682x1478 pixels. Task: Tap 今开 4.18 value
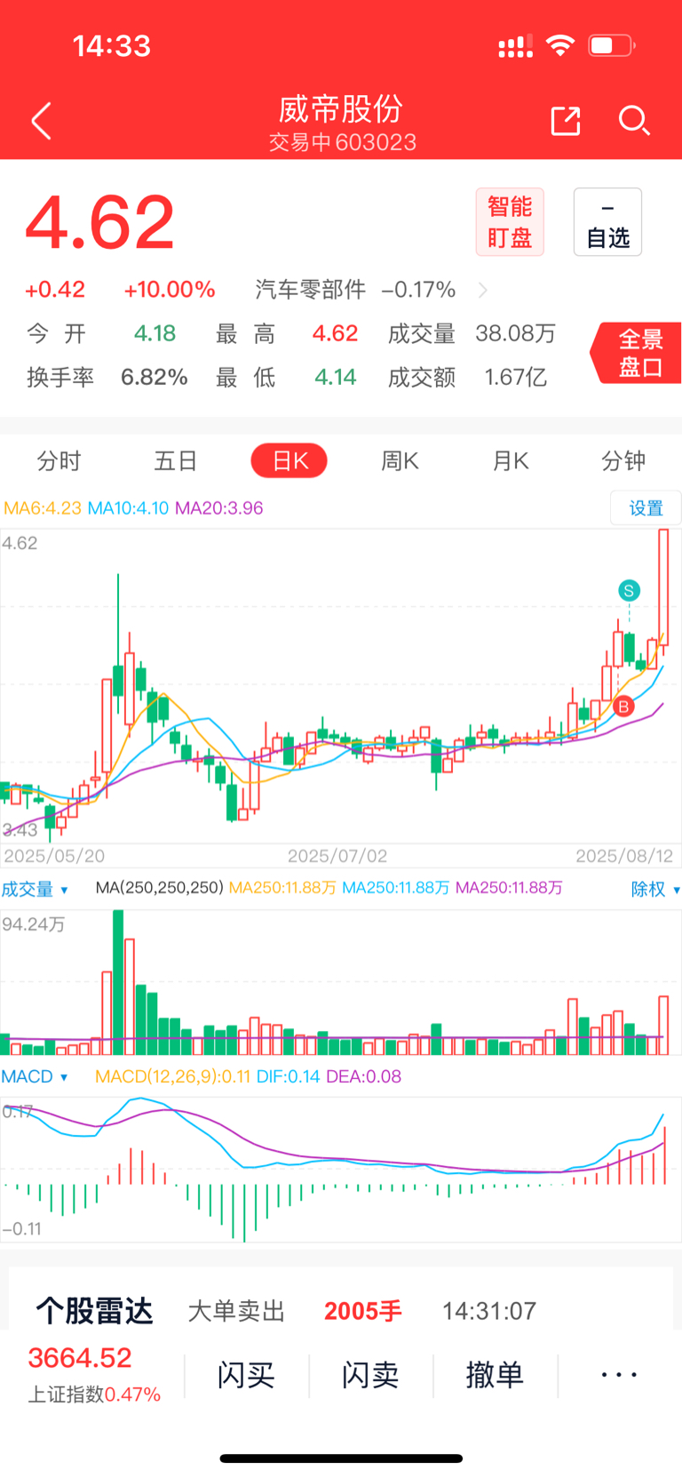[155, 334]
